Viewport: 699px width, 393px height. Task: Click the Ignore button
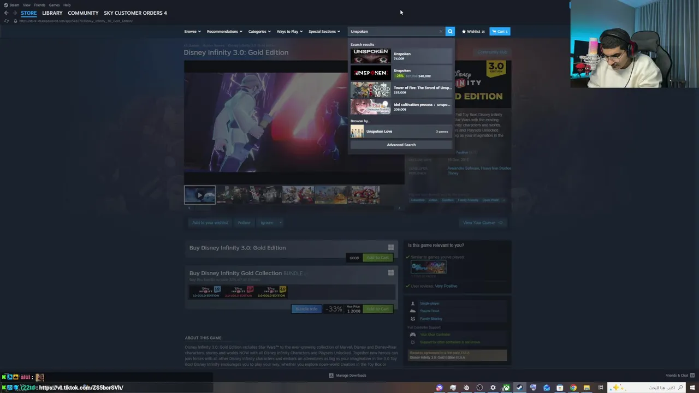pos(266,223)
